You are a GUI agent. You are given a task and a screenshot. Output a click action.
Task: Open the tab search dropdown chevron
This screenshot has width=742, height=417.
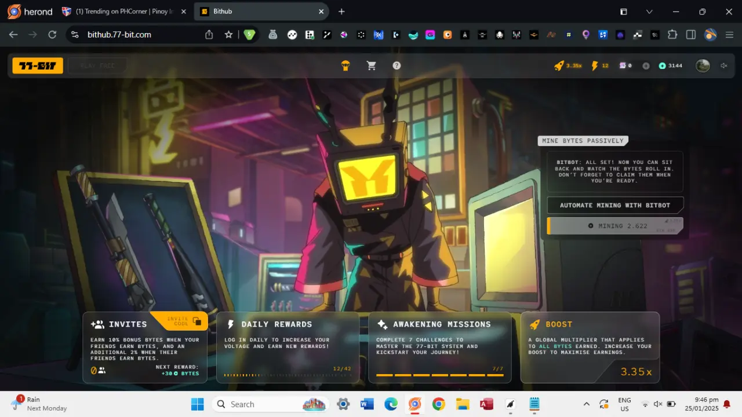649,12
